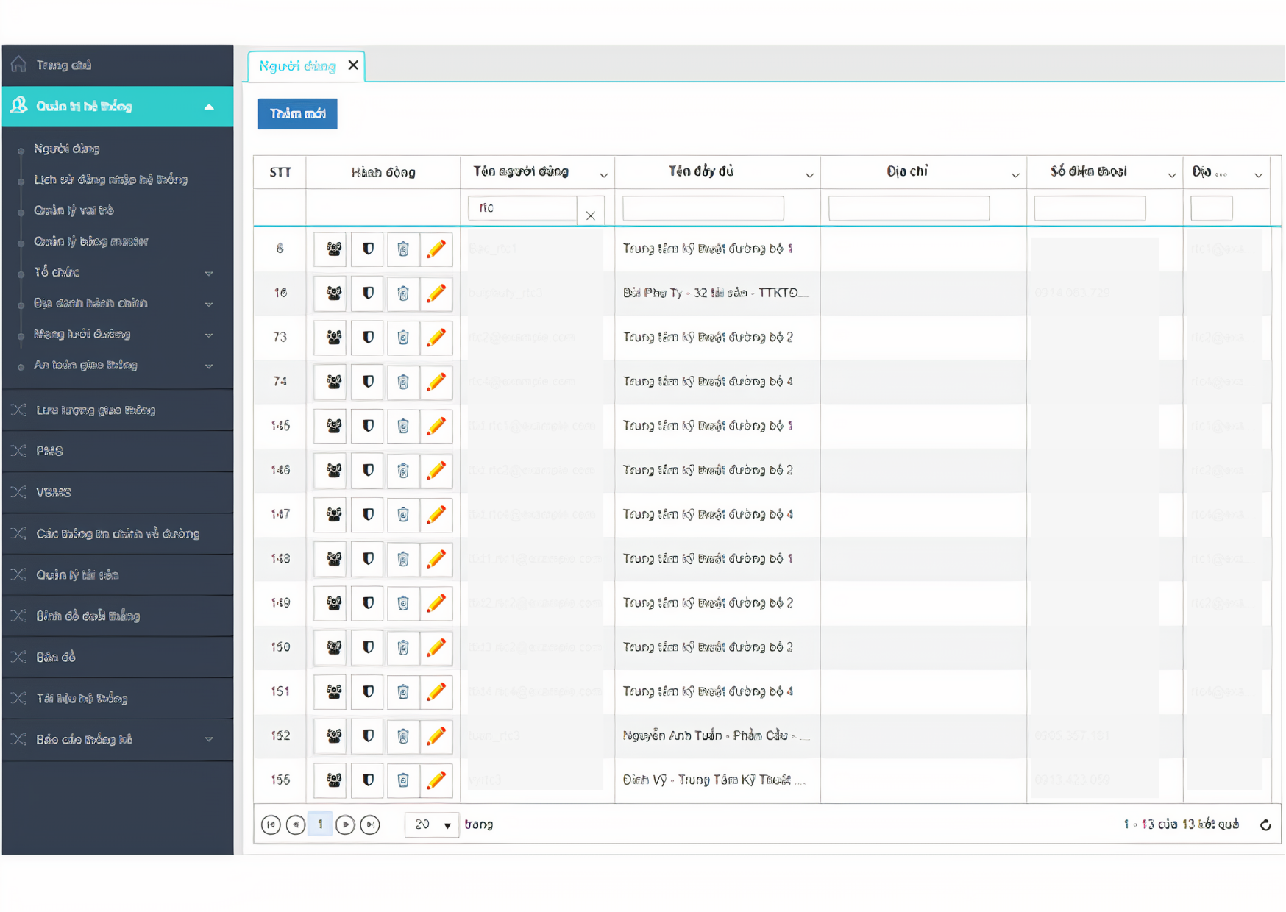The width and height of the screenshot is (1286, 912).
Task: Click the Thêm mới button
Action: pyautogui.click(x=297, y=114)
